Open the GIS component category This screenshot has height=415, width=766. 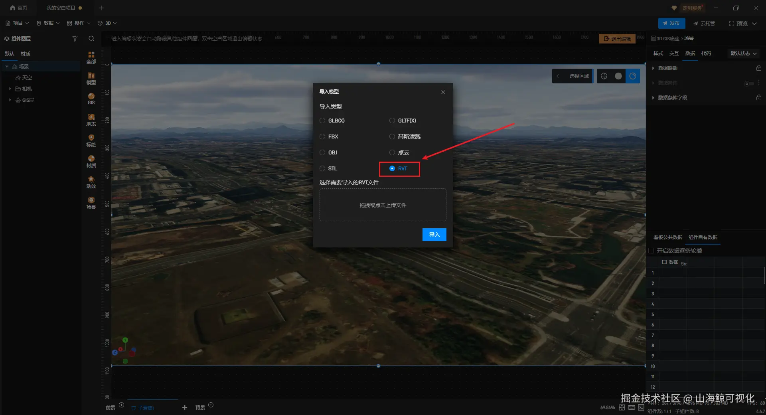pos(91,99)
